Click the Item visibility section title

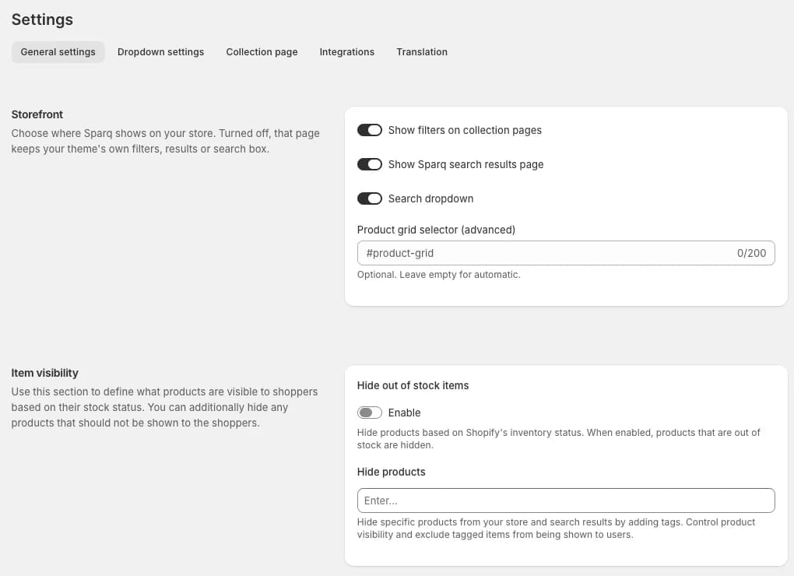click(44, 373)
